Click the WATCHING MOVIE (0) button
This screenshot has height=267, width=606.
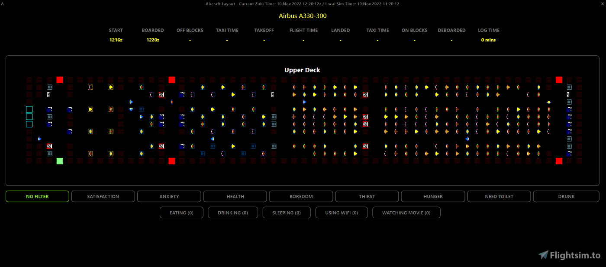406,212
